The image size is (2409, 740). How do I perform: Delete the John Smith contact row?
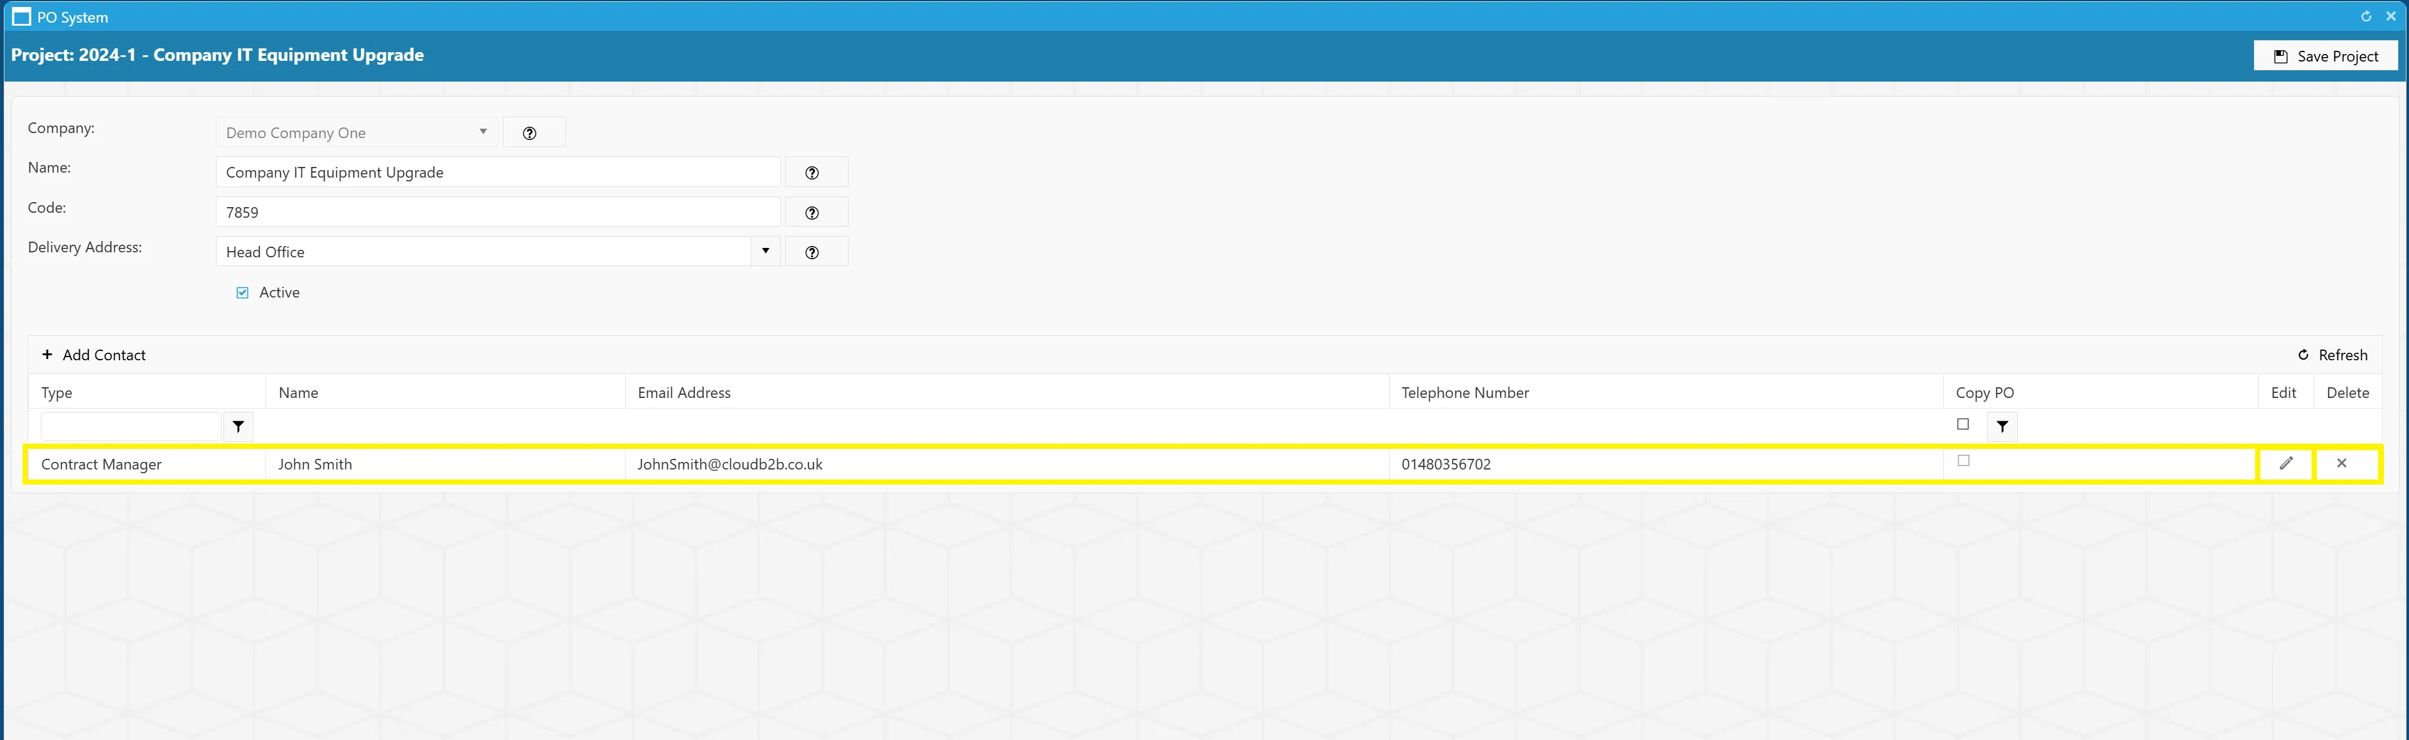[2342, 463]
